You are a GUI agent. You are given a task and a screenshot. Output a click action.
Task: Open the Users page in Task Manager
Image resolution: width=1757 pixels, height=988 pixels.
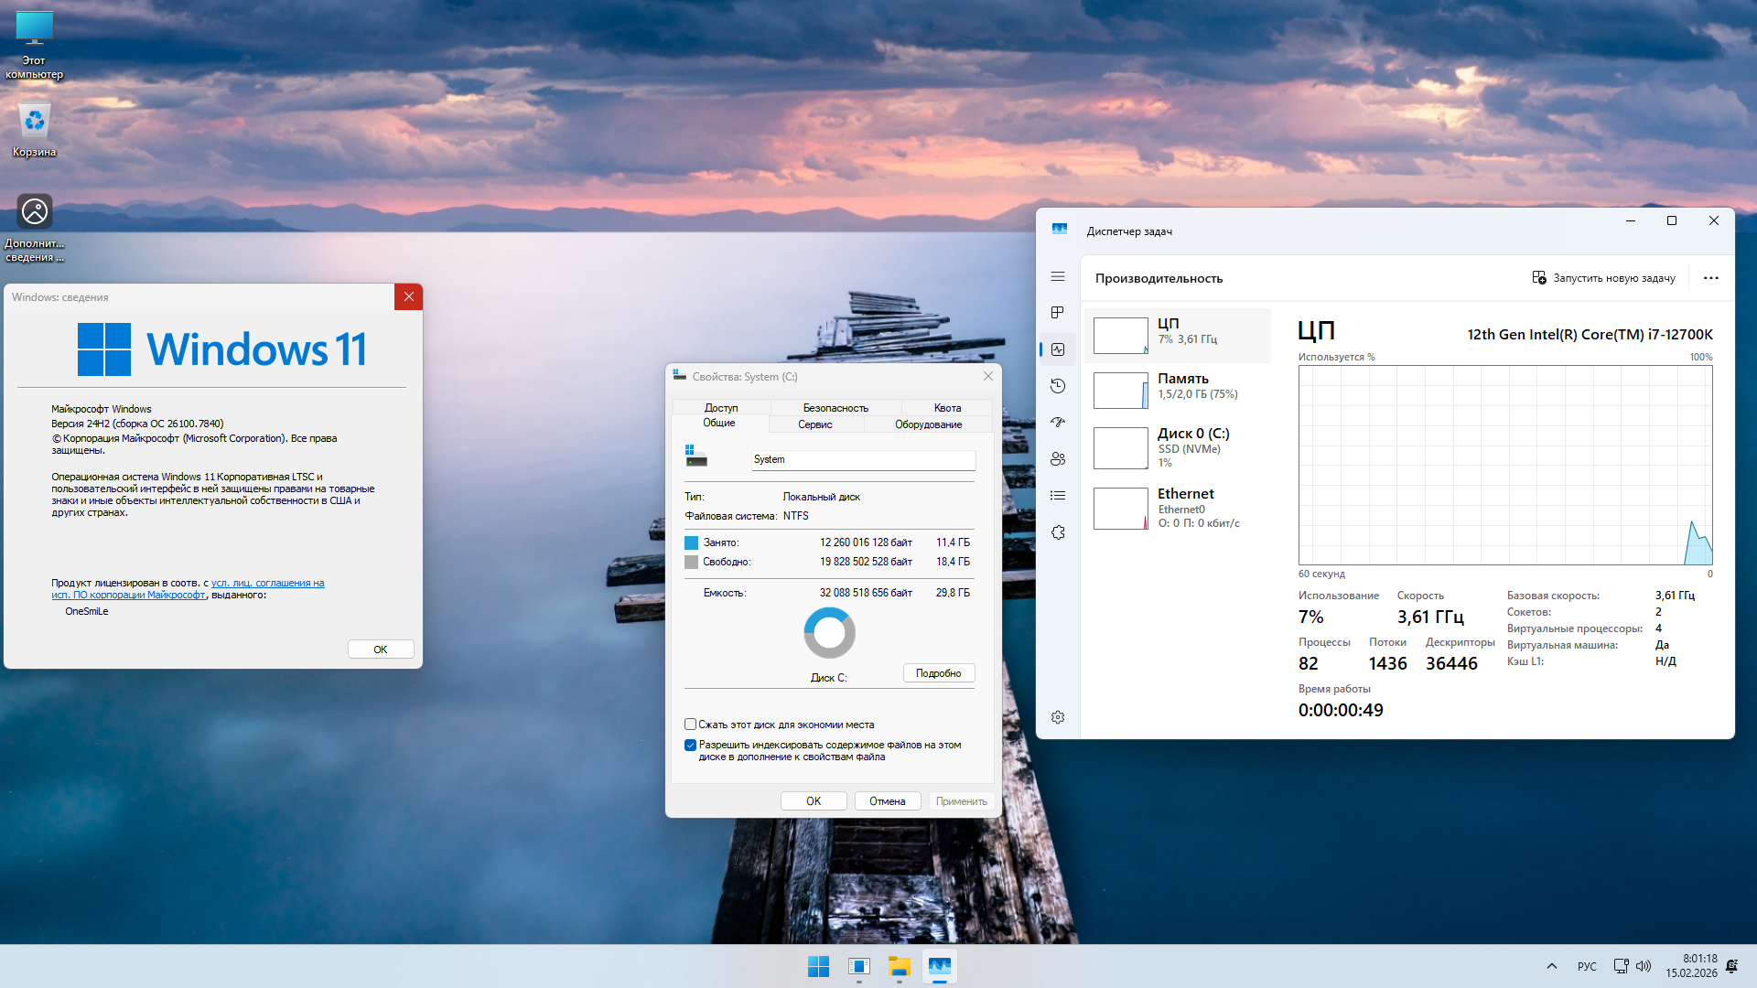pos(1058,459)
